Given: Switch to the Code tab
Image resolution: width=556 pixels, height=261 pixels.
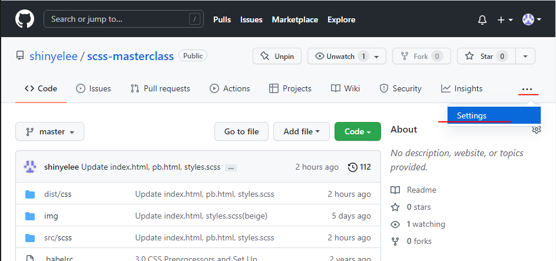Looking at the screenshot, I should [x=41, y=88].
